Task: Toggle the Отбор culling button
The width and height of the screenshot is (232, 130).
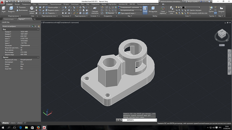Action: (x=145, y=10)
